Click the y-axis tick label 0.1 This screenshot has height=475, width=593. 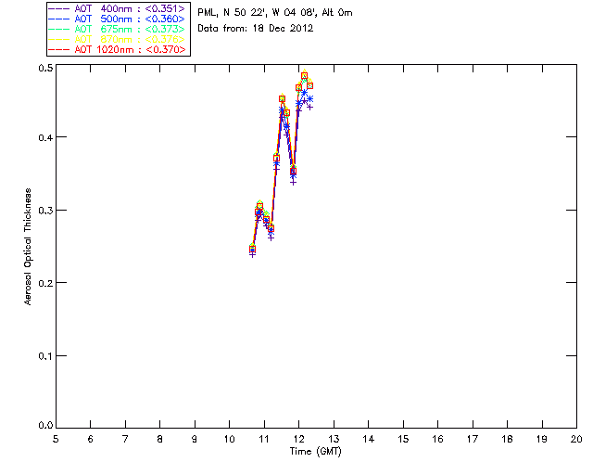(x=44, y=355)
